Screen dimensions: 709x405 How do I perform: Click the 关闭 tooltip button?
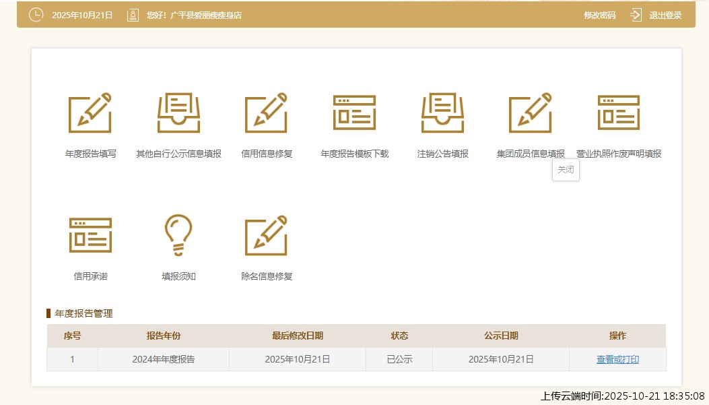click(x=566, y=170)
